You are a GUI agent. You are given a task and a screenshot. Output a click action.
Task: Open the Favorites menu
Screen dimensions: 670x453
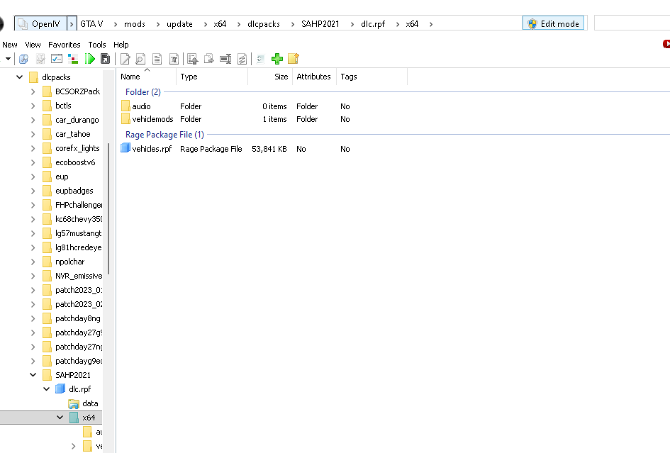click(64, 45)
